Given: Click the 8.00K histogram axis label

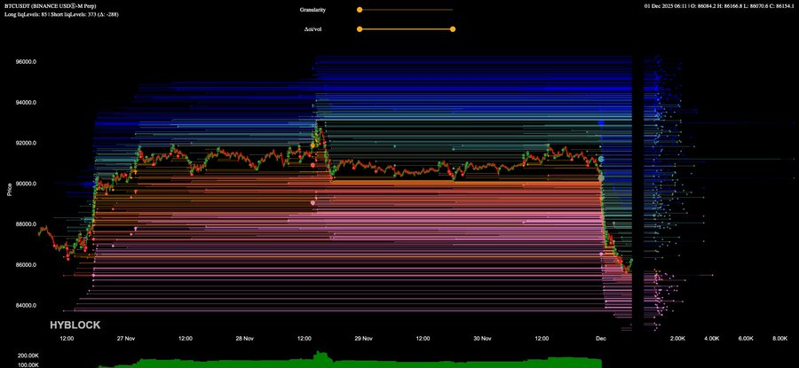Looking at the screenshot, I should [780, 338].
